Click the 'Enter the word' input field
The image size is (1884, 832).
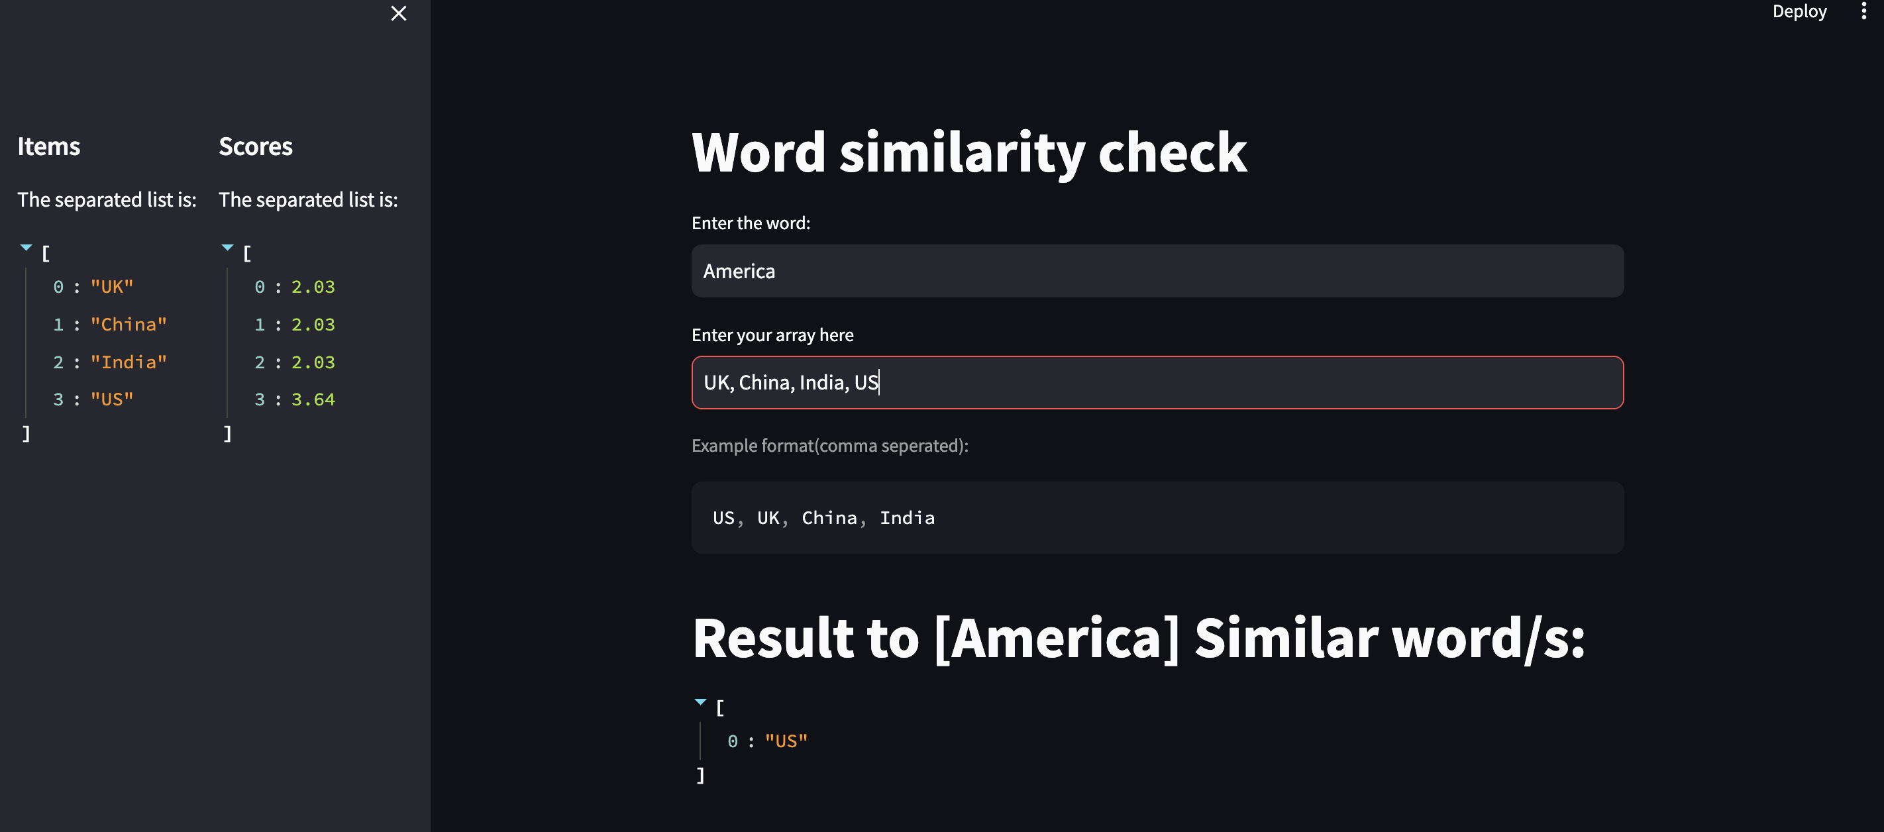[x=1157, y=270]
